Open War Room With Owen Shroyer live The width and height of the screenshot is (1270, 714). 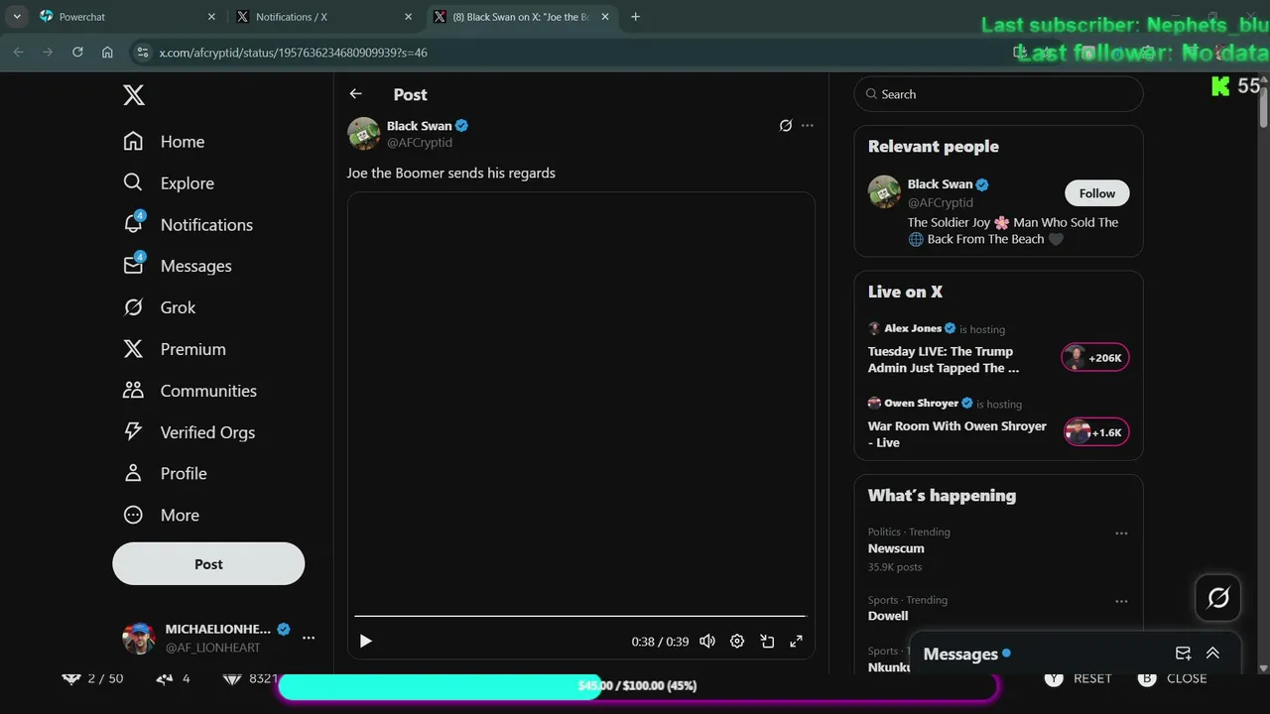957,434
